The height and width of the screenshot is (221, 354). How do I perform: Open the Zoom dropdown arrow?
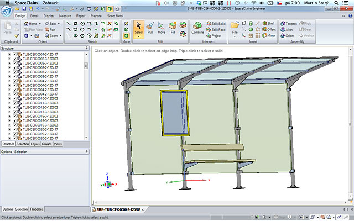(x=60, y=35)
